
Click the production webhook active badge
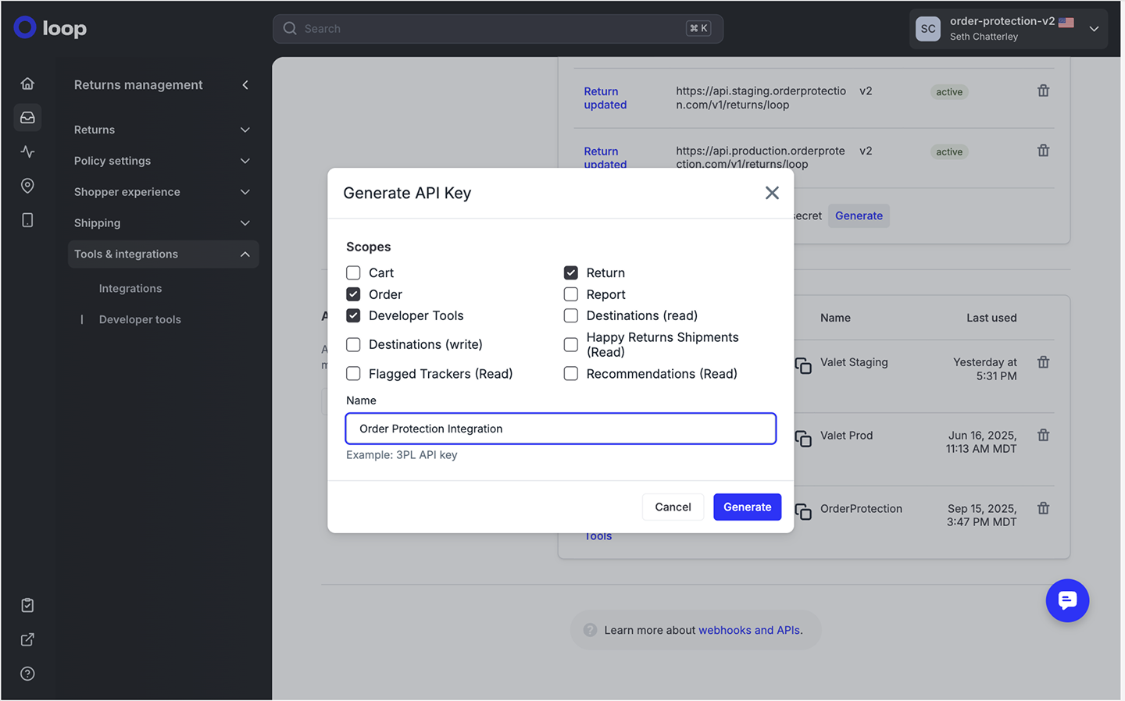click(x=949, y=151)
